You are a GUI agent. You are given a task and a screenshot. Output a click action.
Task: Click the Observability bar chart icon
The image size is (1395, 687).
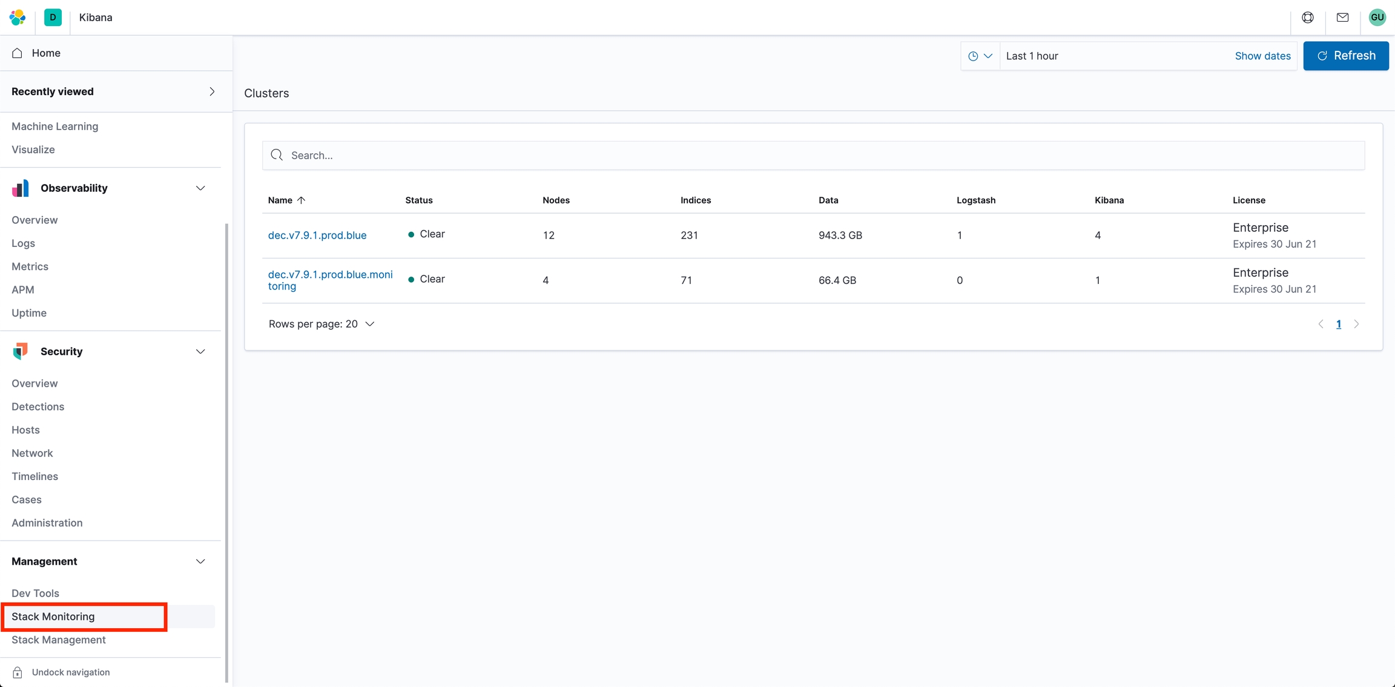click(x=21, y=188)
